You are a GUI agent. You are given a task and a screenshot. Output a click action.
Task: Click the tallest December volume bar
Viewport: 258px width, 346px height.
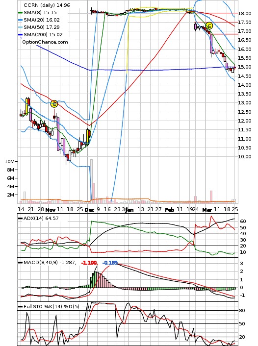pos(91,181)
